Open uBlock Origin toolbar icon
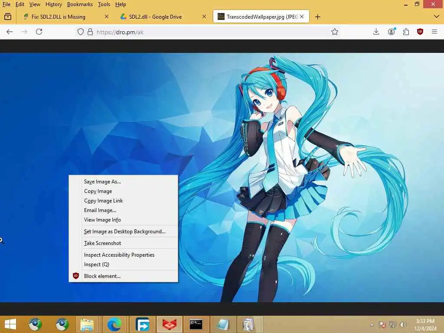The width and height of the screenshot is (444, 333). [x=420, y=32]
